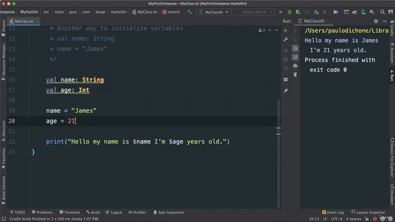Open the Gradle side tab
The width and height of the screenshot is (395, 222).
tap(392, 28)
